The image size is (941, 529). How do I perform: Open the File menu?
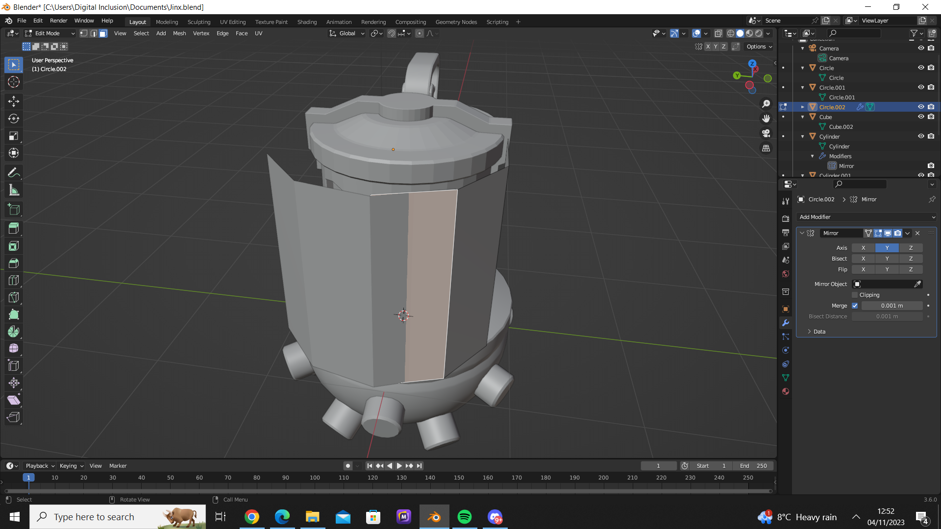[x=22, y=21]
